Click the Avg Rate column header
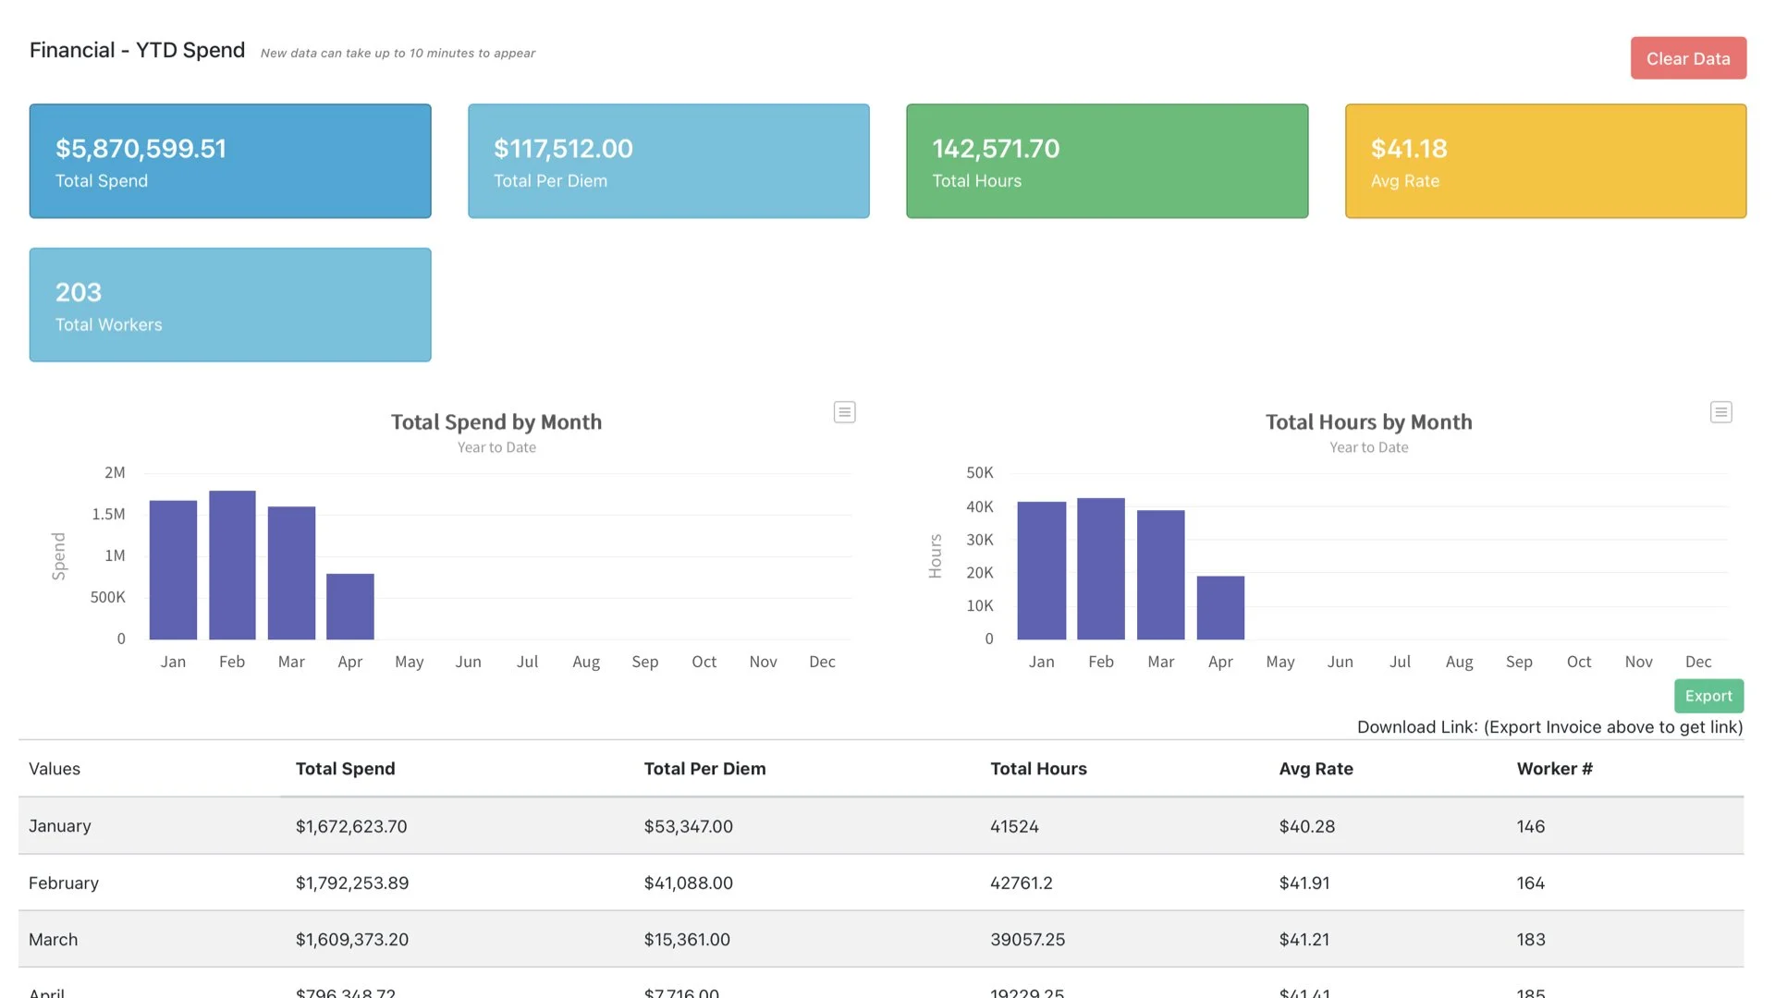1775x998 pixels. pos(1316,768)
